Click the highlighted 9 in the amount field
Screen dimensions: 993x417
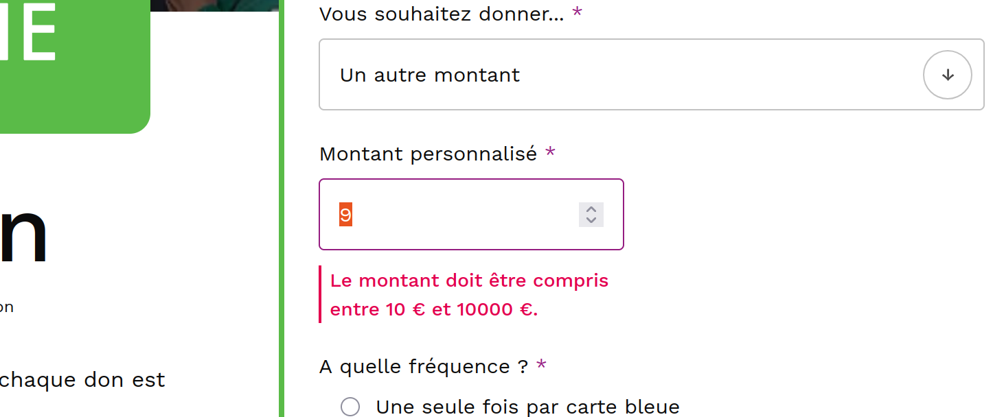pos(345,215)
